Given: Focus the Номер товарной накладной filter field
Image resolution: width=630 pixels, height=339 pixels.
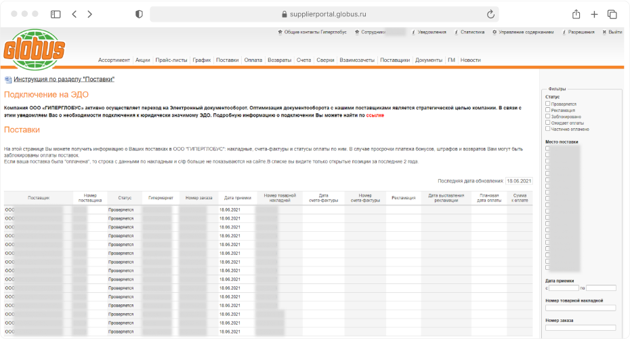Looking at the screenshot, I should 581,308.
